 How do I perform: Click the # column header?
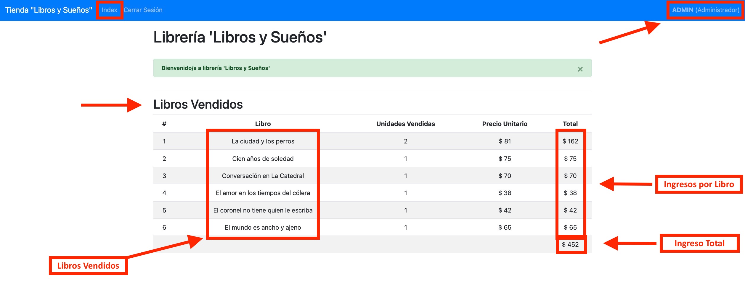click(x=165, y=124)
